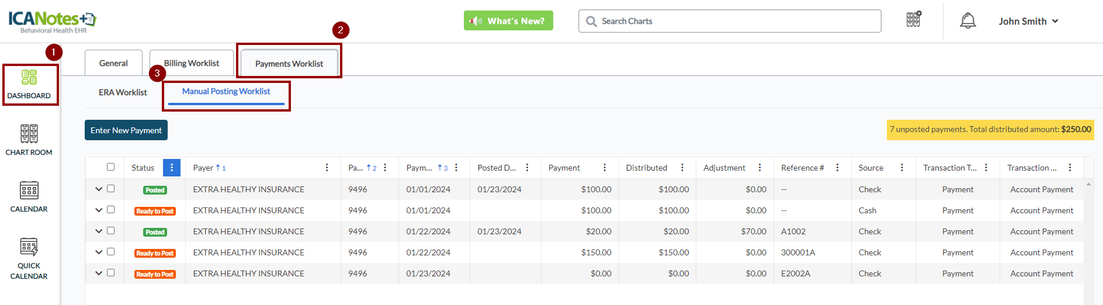The width and height of the screenshot is (1103, 305).
Task: Expand the $150.00 payment row chevron
Action: (x=99, y=252)
